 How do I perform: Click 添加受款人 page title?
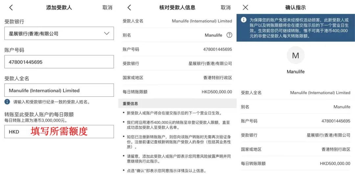click(59, 8)
